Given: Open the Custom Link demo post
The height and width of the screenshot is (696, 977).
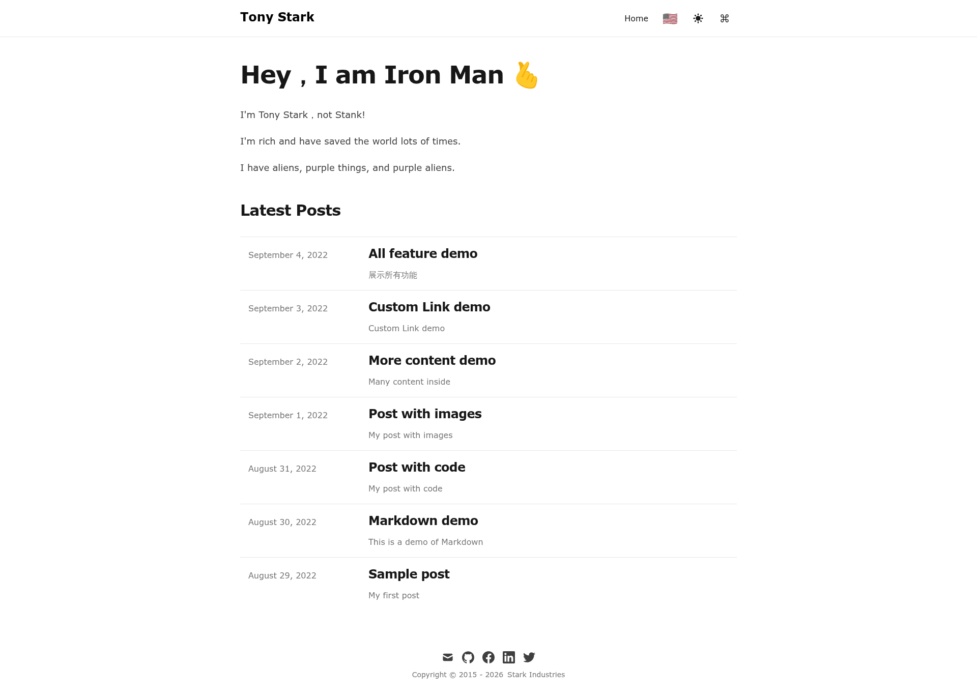Looking at the screenshot, I should coord(429,307).
